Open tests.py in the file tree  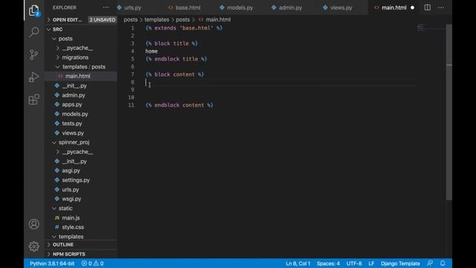pos(72,124)
